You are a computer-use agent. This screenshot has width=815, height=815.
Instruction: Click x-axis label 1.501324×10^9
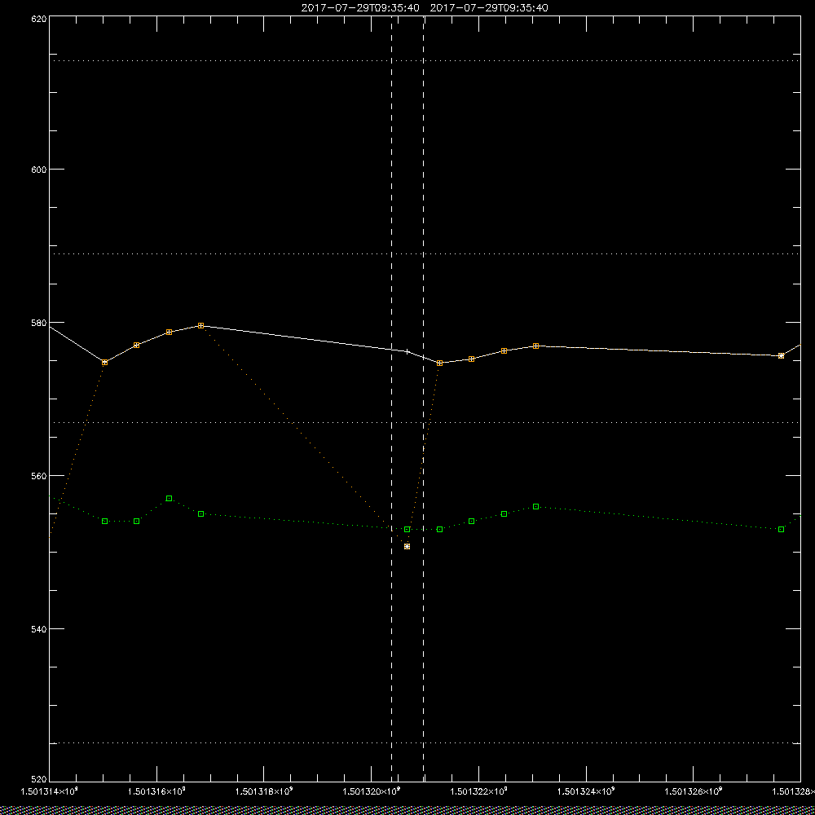[x=586, y=791]
